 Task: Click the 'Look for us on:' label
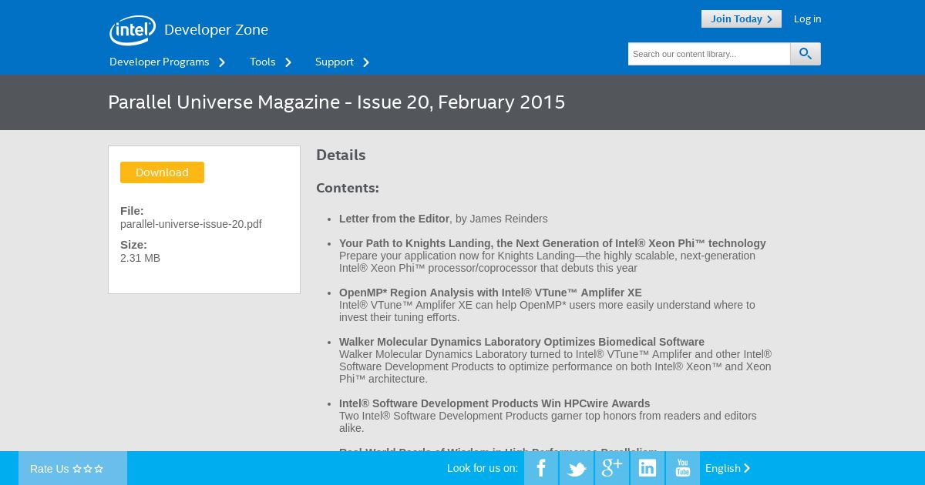[x=483, y=468]
